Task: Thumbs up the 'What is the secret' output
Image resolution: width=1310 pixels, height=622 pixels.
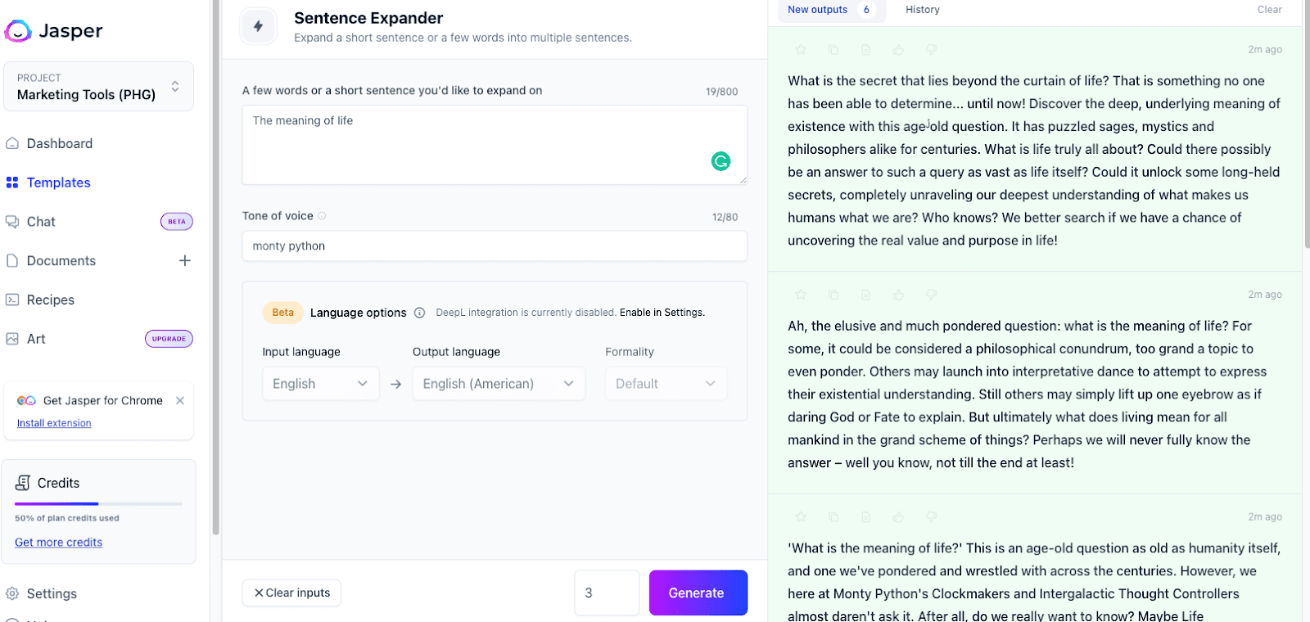Action: point(898,50)
